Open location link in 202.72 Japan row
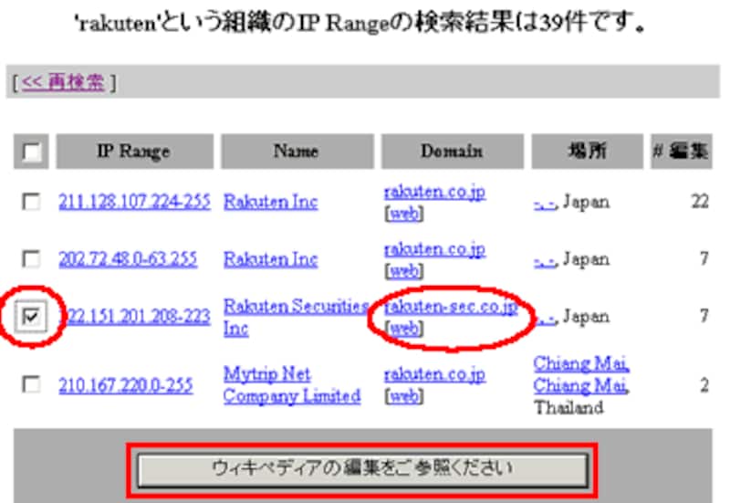The image size is (730, 503). tap(545, 261)
